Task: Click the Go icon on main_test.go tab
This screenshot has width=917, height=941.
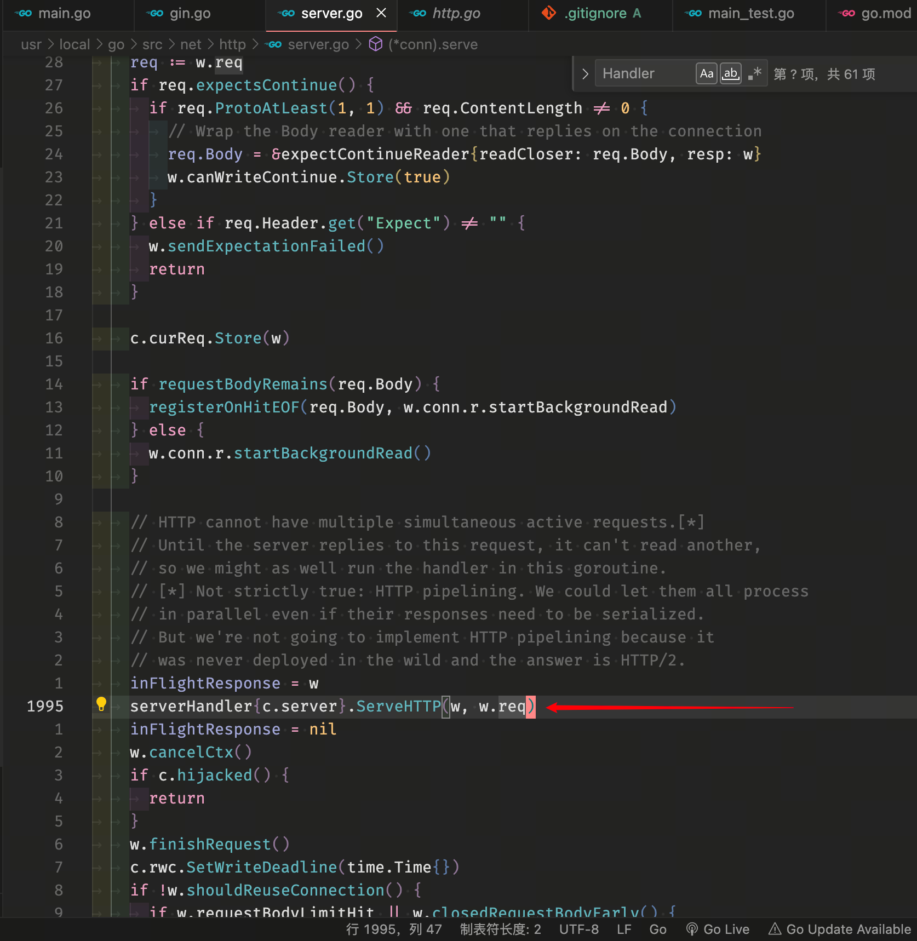Action: point(694,14)
